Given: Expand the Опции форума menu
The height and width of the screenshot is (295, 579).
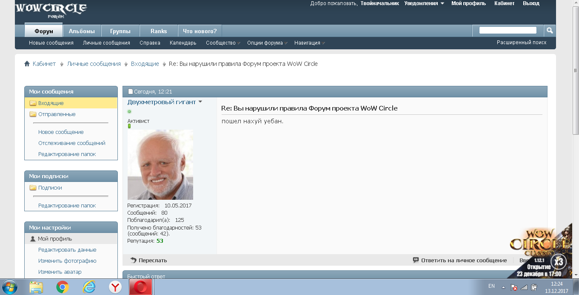Looking at the screenshot, I should click(x=267, y=43).
